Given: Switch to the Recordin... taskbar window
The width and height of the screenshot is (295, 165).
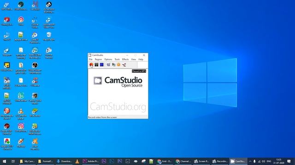Looking at the screenshot, I should click(220, 161).
